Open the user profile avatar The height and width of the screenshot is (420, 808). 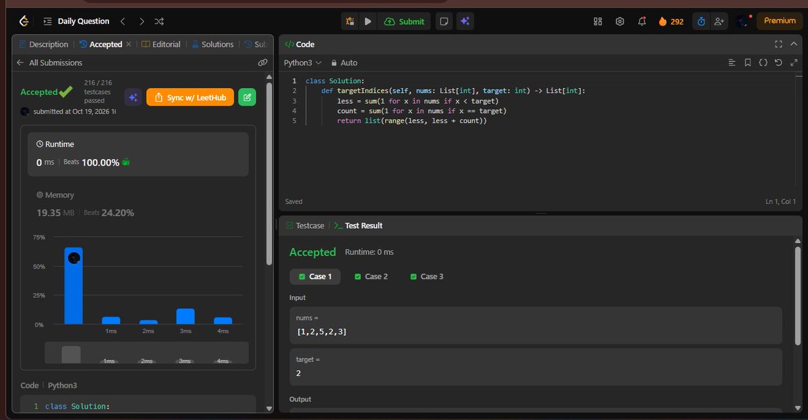coord(742,22)
